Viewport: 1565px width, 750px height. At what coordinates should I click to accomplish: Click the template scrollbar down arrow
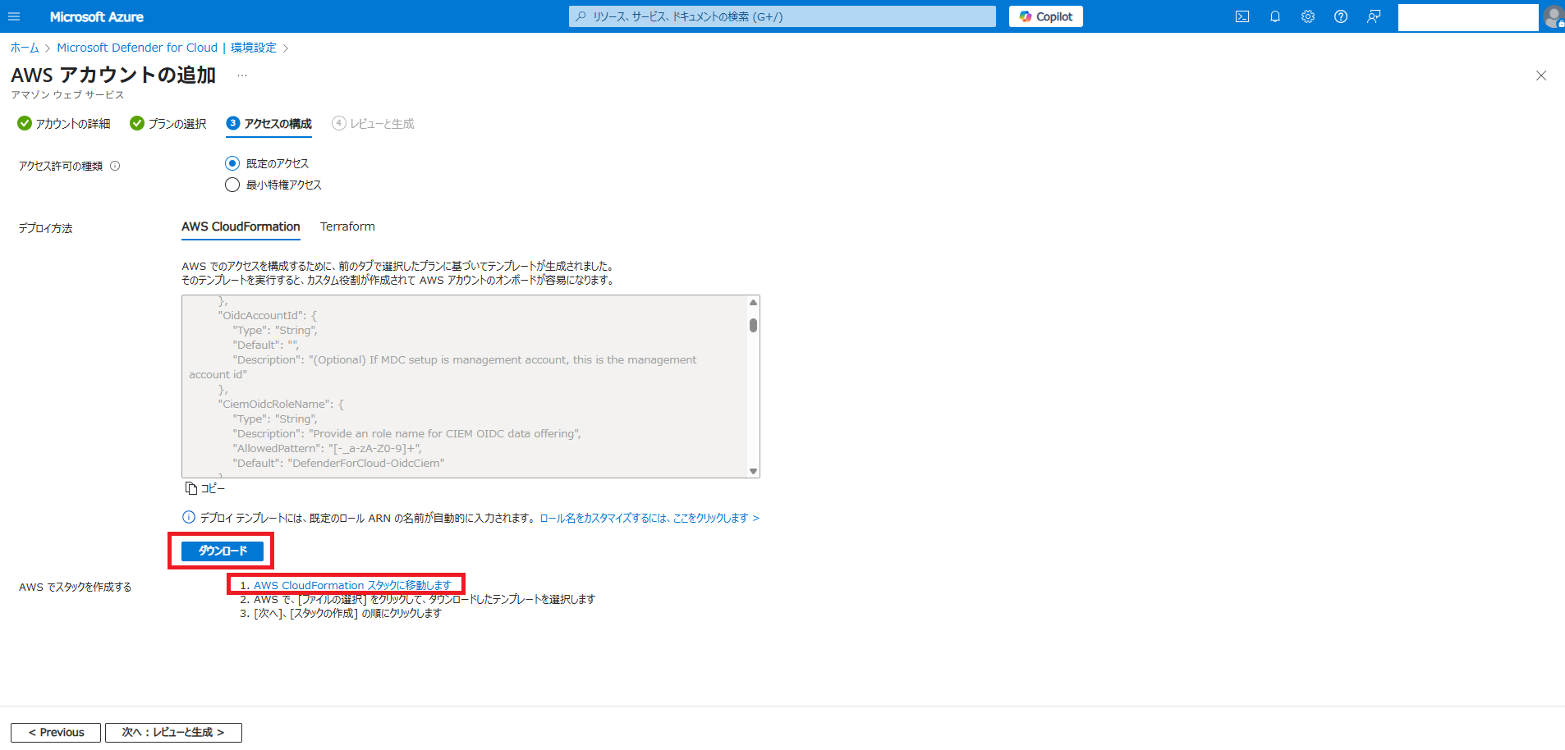(753, 471)
